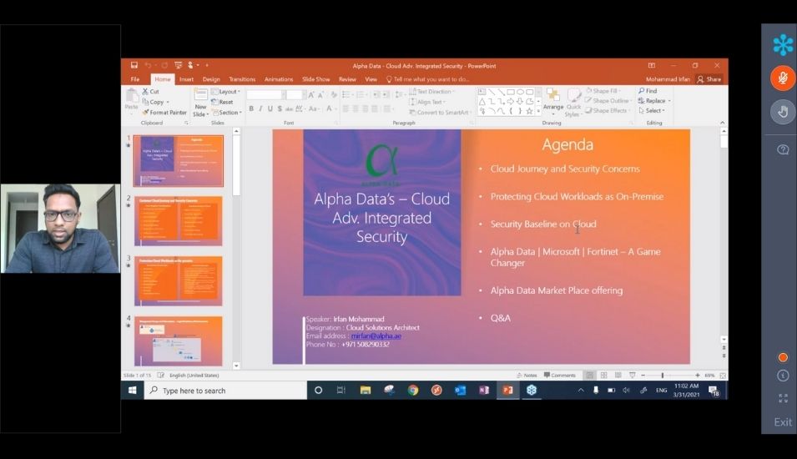
Task: Switch to Normal view in the status bar
Action: pos(590,376)
